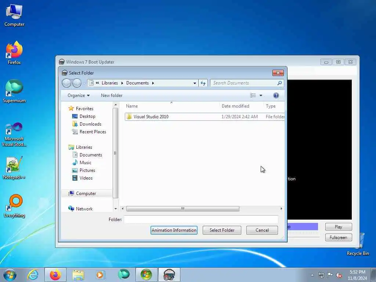
Task: Open dialog help question mark
Action: point(276,95)
